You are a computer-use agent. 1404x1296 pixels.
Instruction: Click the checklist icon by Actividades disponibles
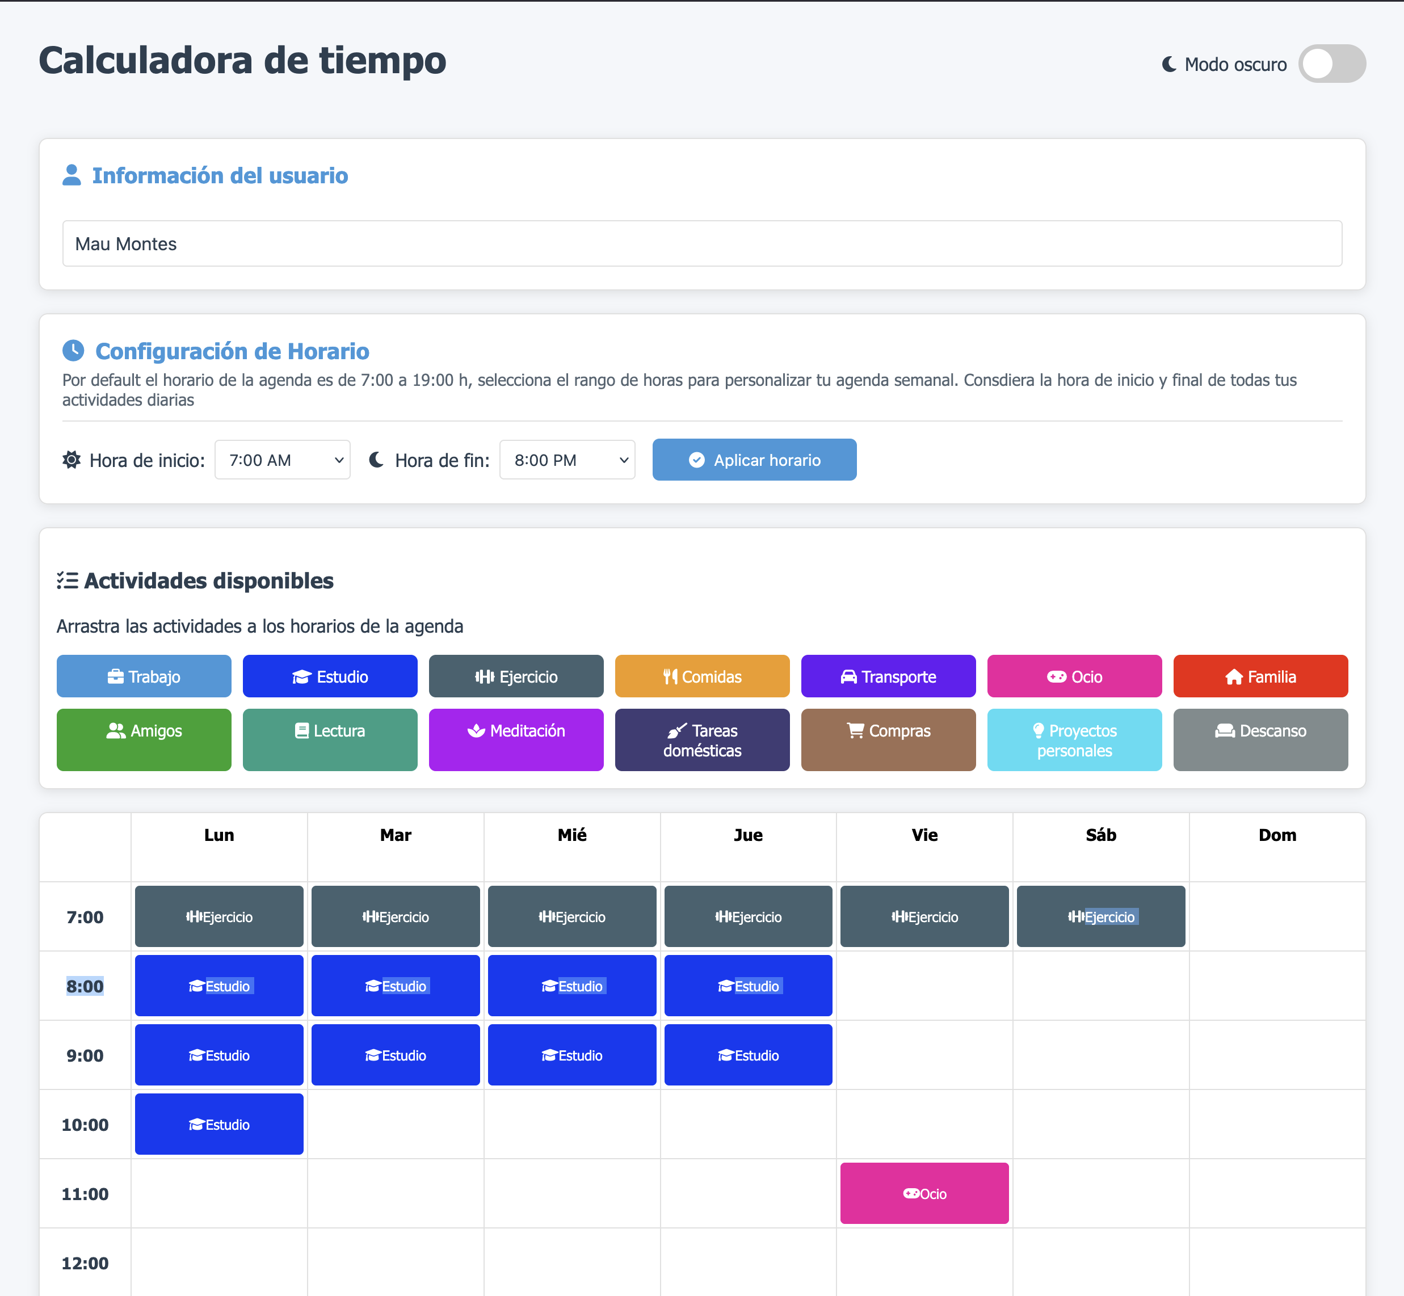click(x=68, y=580)
